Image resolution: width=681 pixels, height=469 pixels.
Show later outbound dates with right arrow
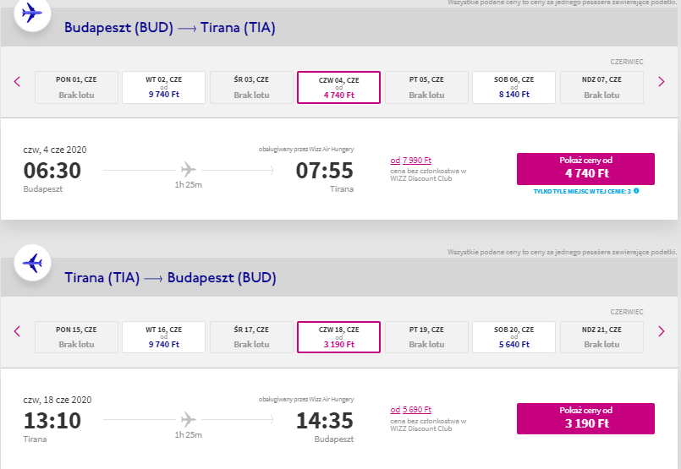pyautogui.click(x=661, y=82)
